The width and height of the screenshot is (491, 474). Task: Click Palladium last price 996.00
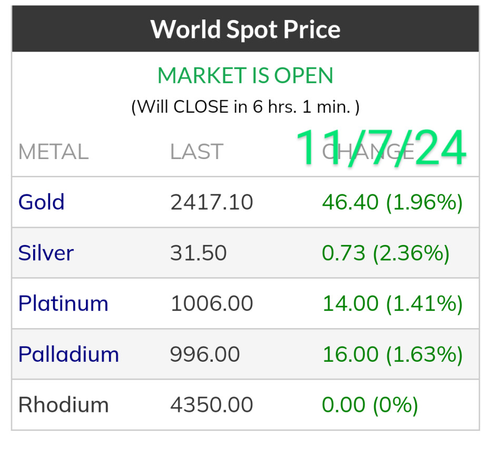pyautogui.click(x=205, y=354)
